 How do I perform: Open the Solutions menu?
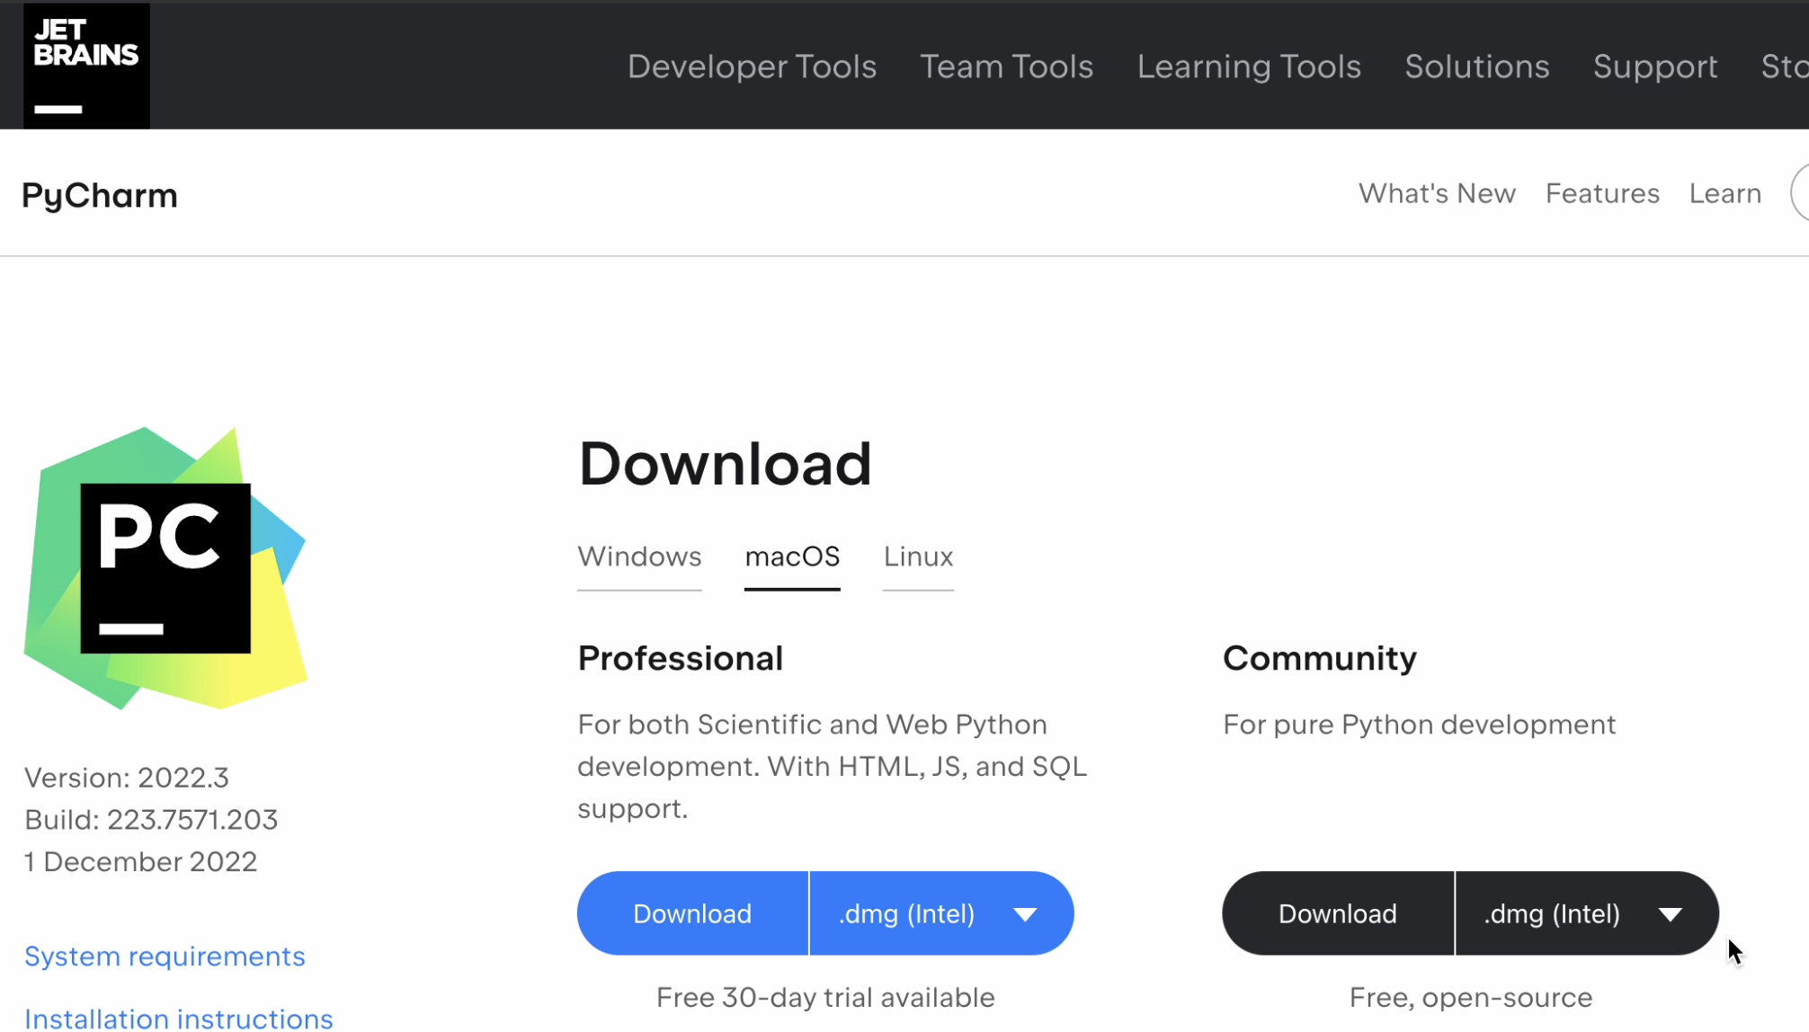coord(1476,67)
